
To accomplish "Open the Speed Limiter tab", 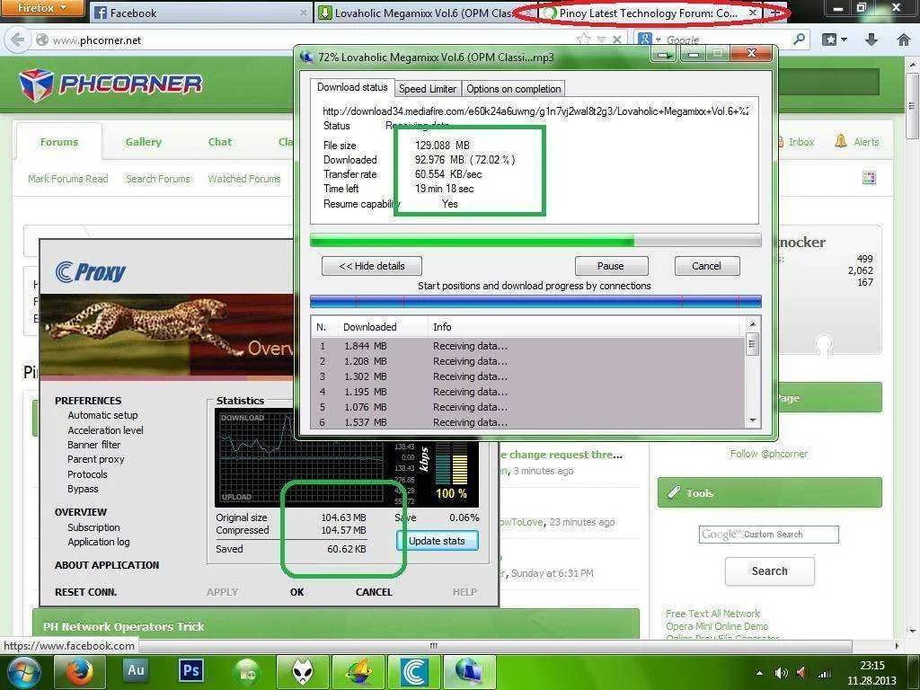I will (x=427, y=89).
